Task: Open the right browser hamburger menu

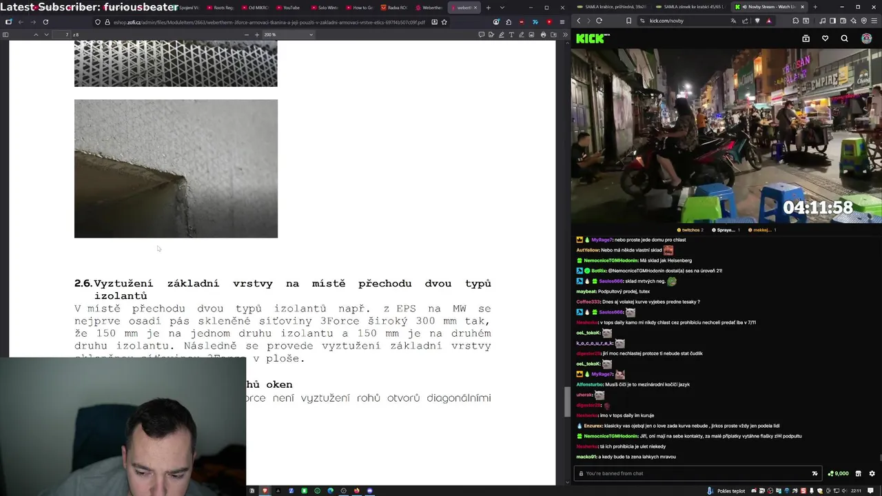Action: pos(874,21)
